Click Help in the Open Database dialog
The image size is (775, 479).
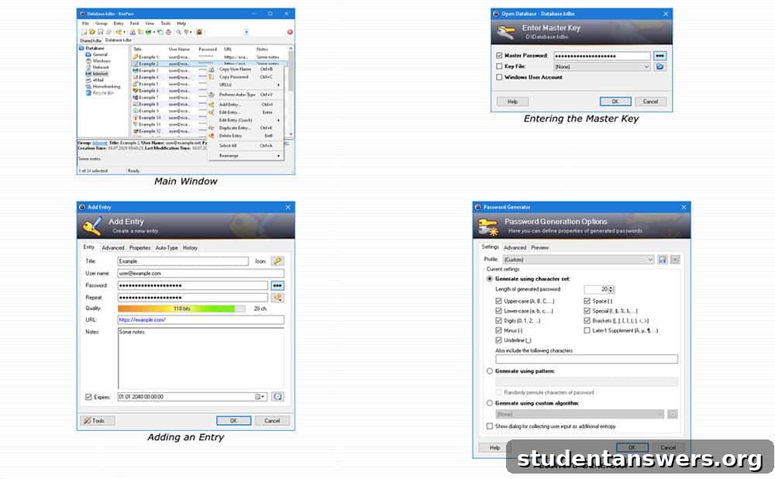point(512,102)
